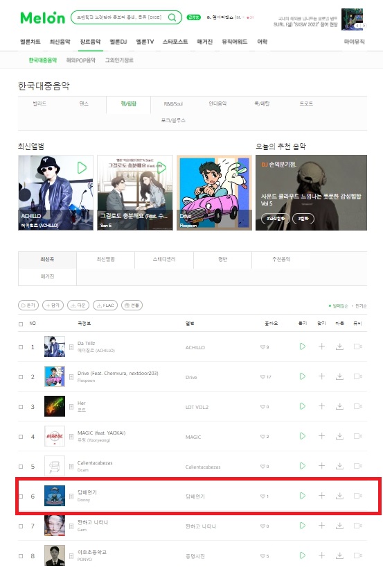Screen dimensions: 383x568
Task: Open the 해외POP음악 link
Action: pos(81,60)
